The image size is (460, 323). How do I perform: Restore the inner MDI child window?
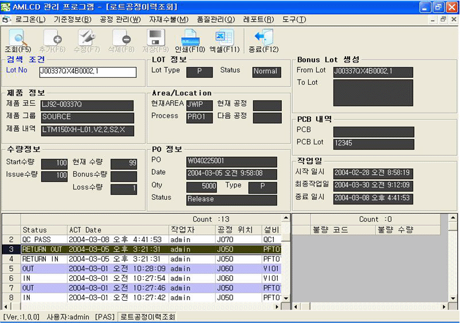click(443, 19)
